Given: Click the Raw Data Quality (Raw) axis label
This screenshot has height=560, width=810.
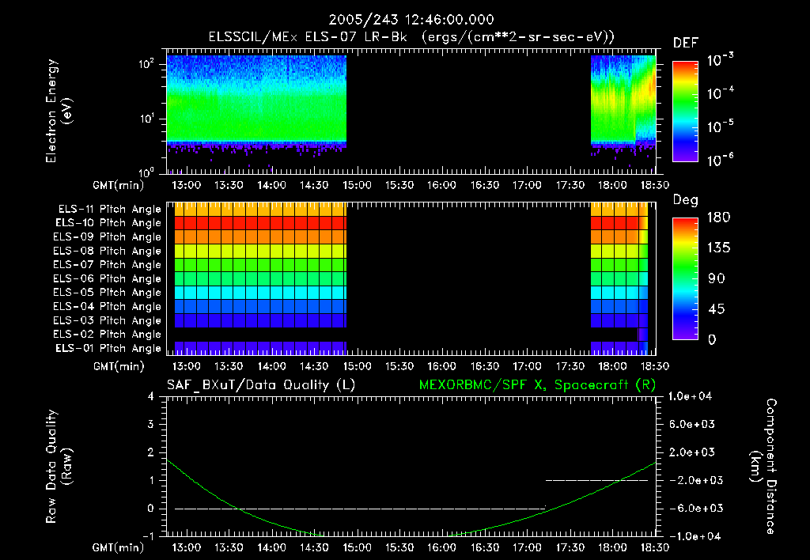Looking at the screenshot, I should coord(59,467).
